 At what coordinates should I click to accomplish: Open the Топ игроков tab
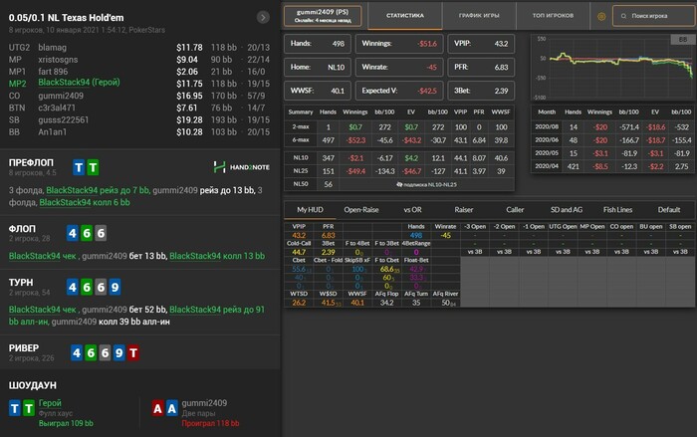[x=553, y=16]
